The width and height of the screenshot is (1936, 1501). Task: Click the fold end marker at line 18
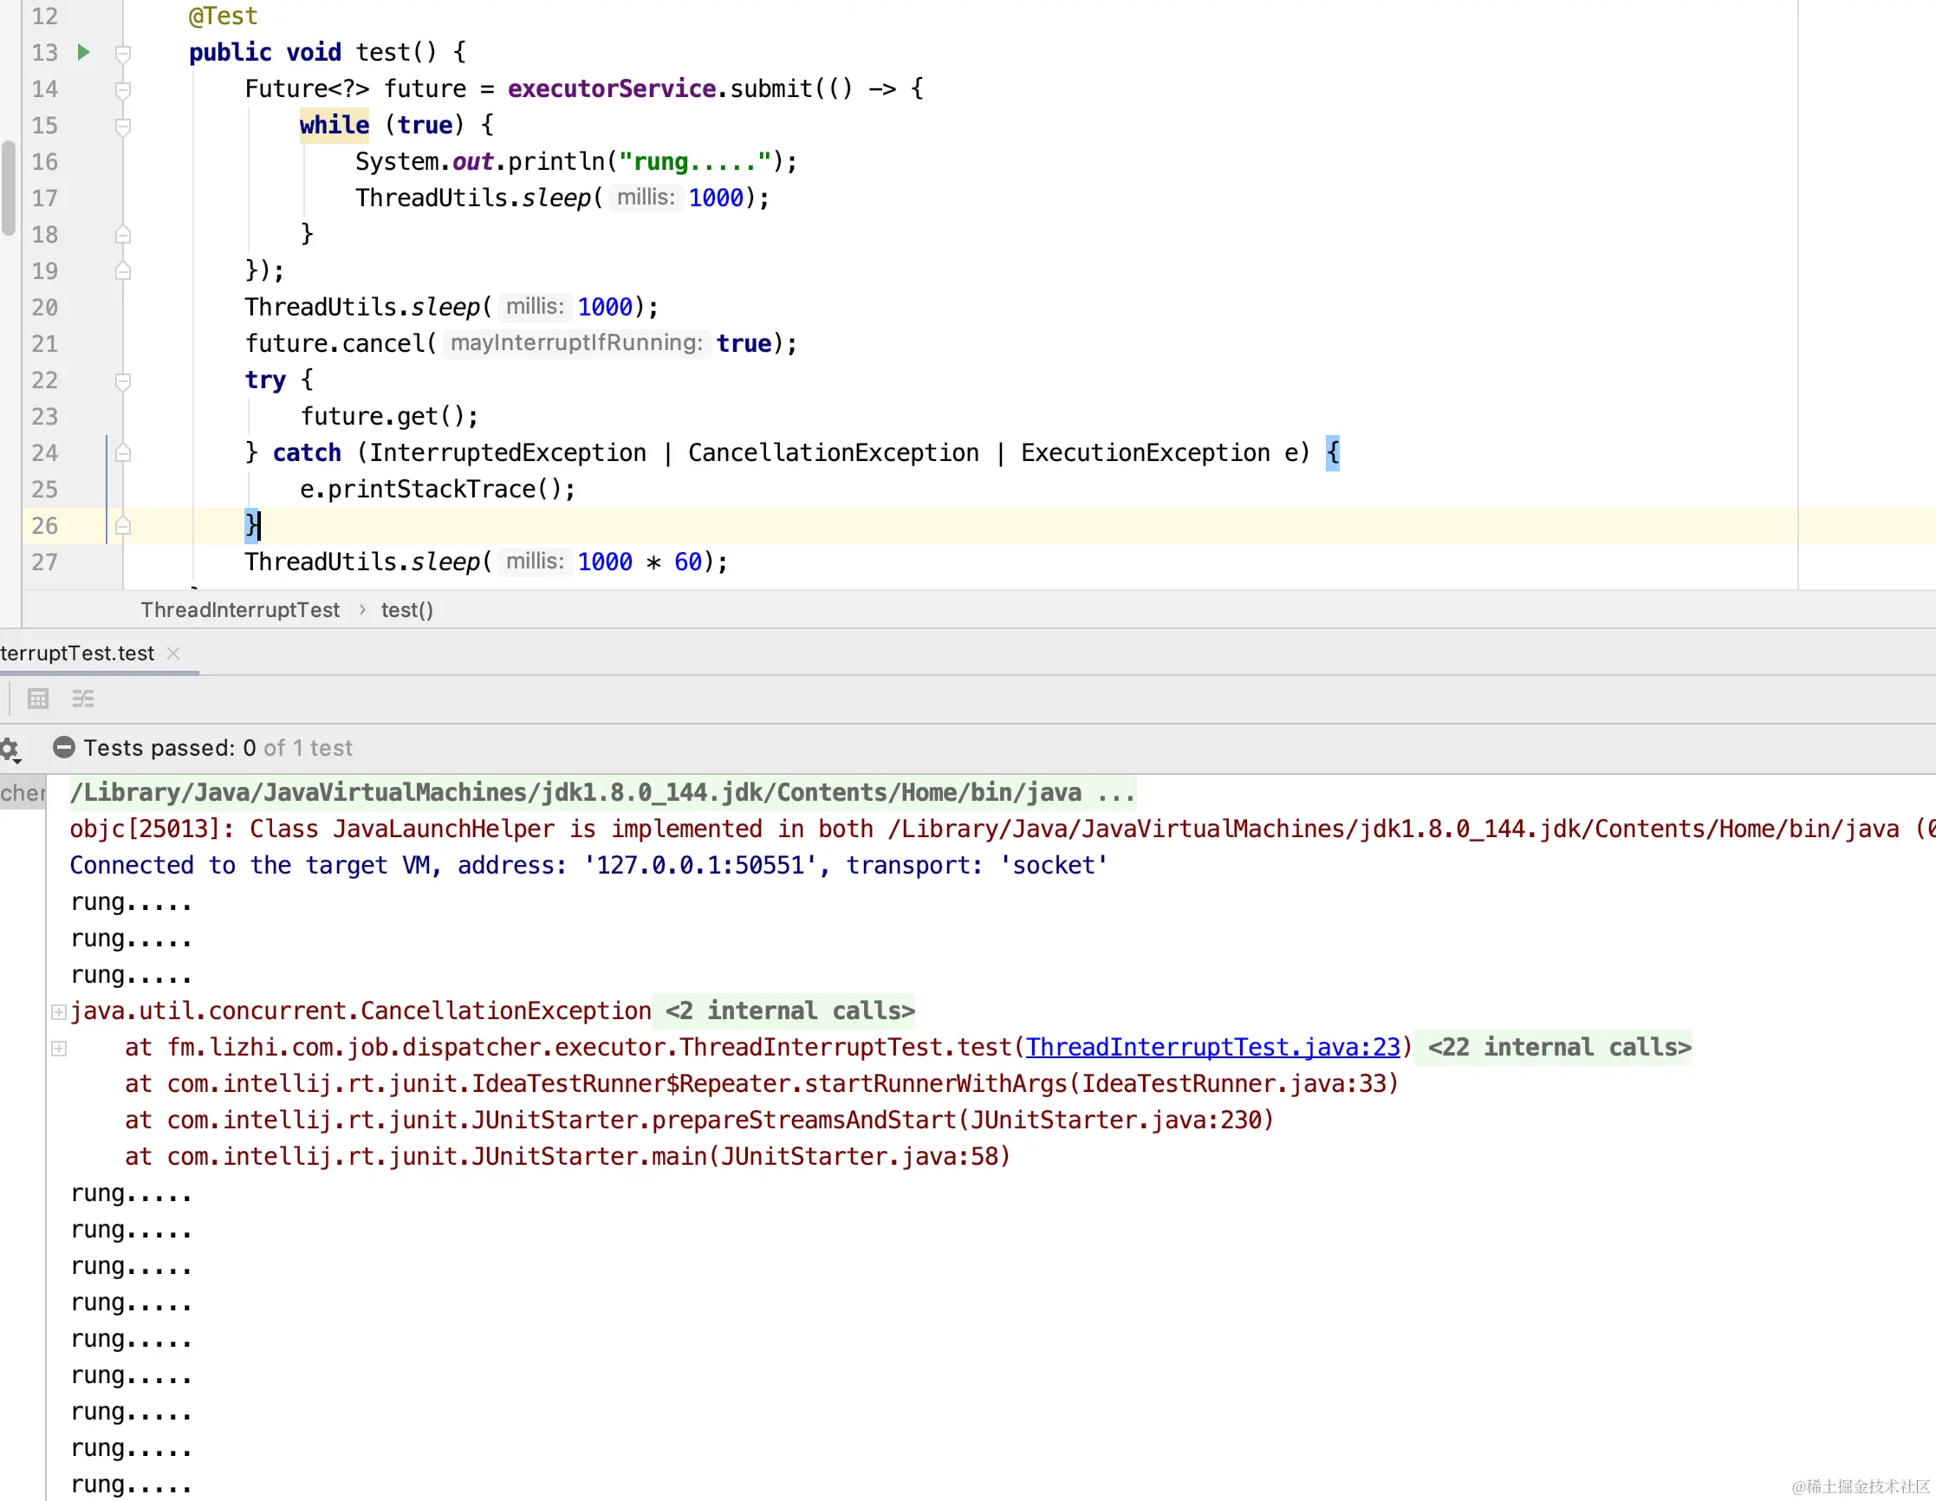[123, 235]
